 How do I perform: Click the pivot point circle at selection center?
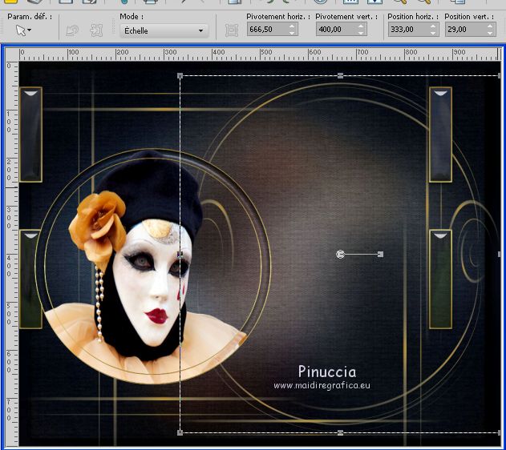pyautogui.click(x=341, y=254)
